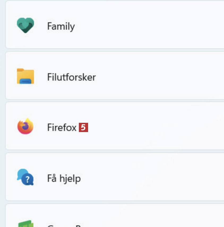Select the Firefox text label
The width and height of the screenshot is (224, 227).
click(x=62, y=128)
